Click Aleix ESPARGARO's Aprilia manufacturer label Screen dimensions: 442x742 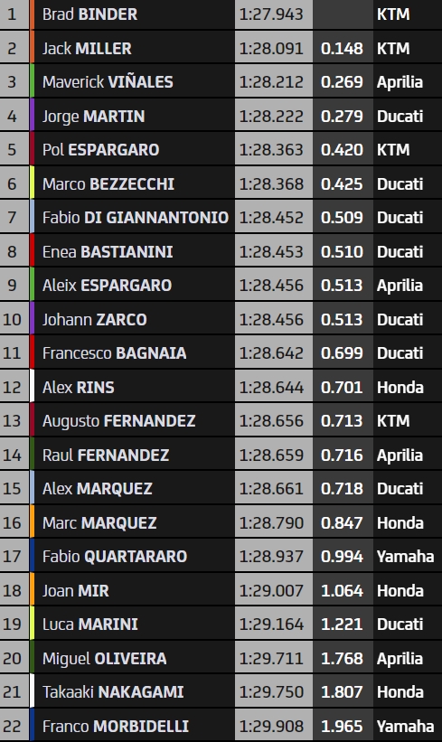tap(400, 286)
